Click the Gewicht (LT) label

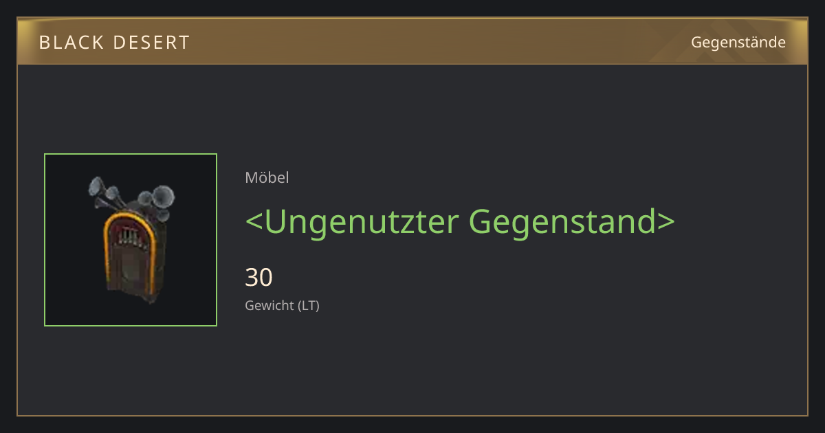(282, 305)
